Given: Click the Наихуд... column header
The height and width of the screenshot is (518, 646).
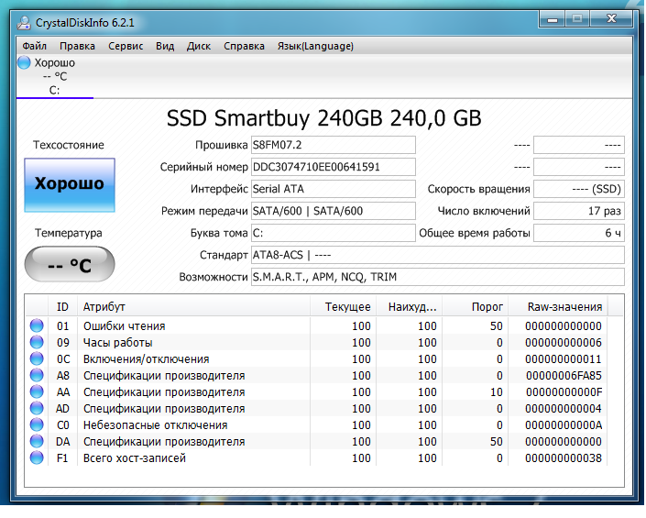Looking at the screenshot, I should coord(409,306).
